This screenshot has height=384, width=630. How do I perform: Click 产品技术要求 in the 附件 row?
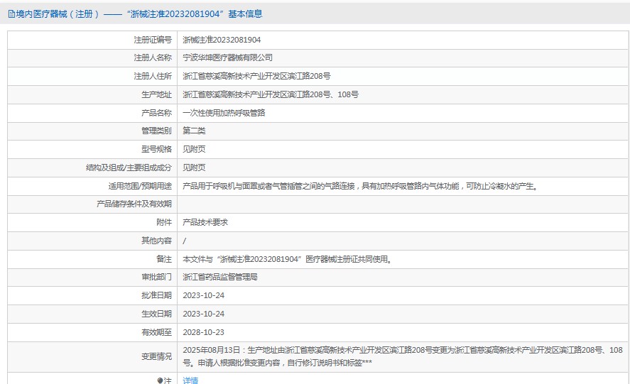[205, 222]
